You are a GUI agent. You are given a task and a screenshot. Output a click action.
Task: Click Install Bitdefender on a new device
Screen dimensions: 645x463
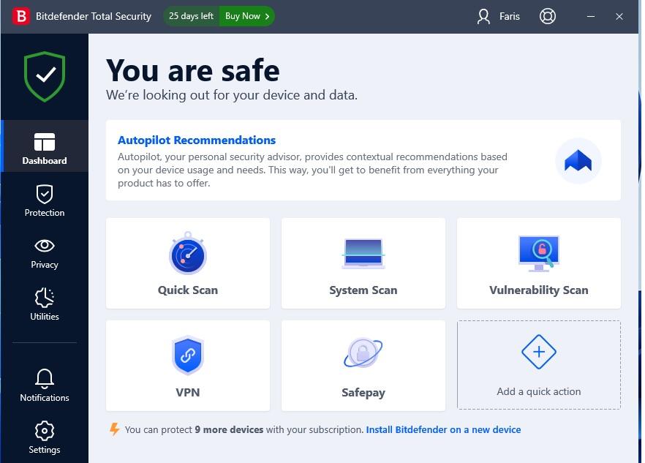coord(443,429)
